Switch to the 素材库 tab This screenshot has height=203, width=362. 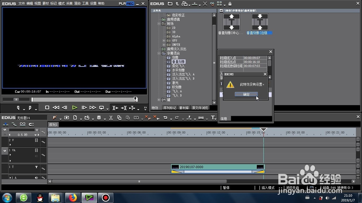pyautogui.click(x=184, y=108)
